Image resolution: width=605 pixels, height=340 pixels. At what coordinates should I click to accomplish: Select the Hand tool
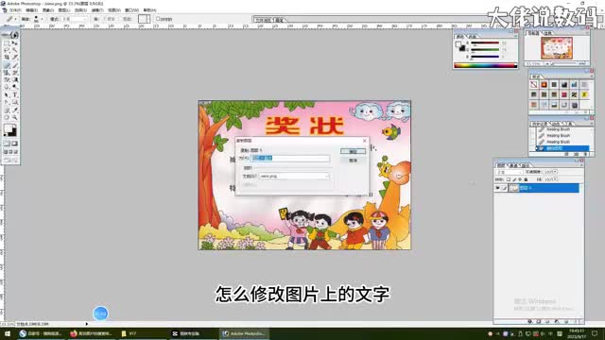pos(7,117)
